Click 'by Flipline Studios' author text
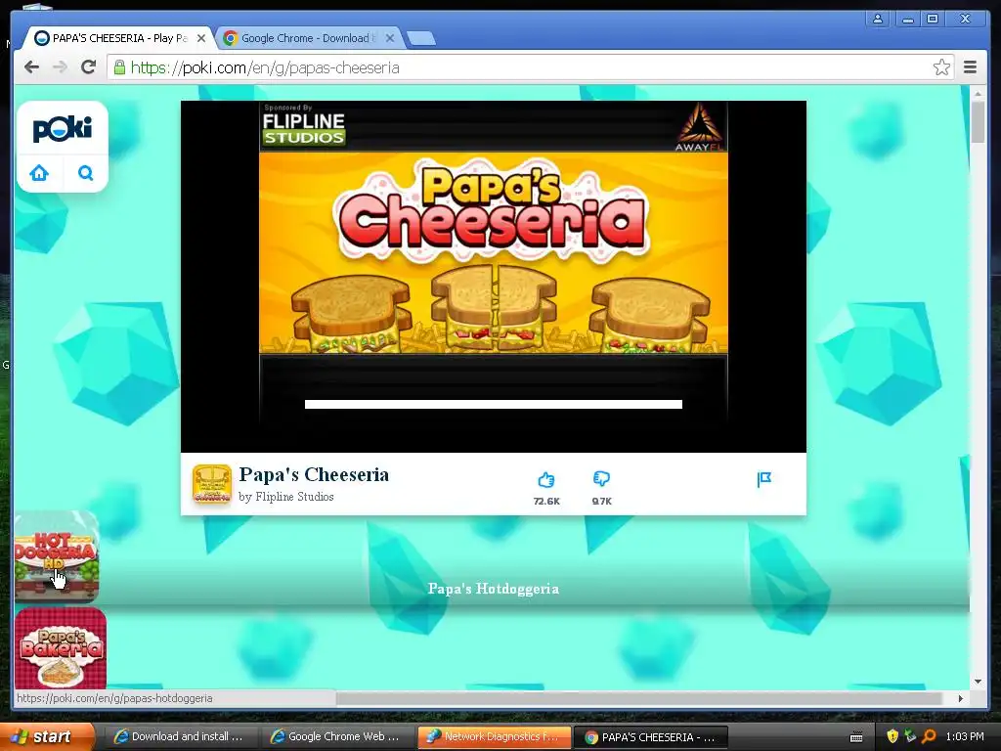The height and width of the screenshot is (751, 1001). [x=286, y=496]
